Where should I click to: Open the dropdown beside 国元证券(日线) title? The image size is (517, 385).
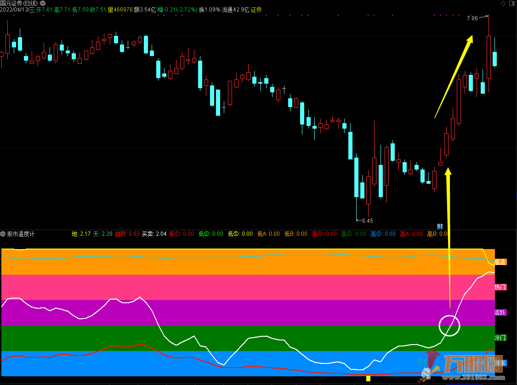(43, 3)
